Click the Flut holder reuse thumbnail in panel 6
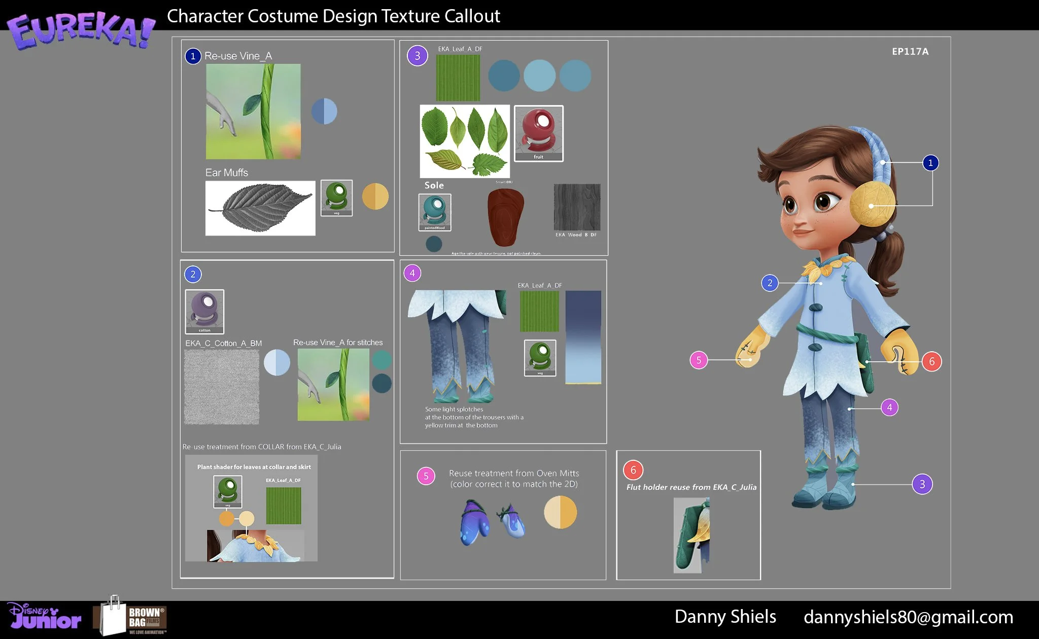1039x639 pixels. coord(691,535)
